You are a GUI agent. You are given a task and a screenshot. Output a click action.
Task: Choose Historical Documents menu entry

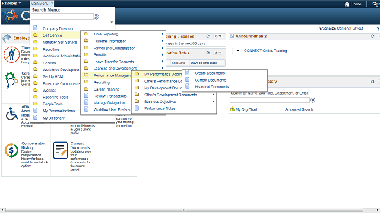212,87
